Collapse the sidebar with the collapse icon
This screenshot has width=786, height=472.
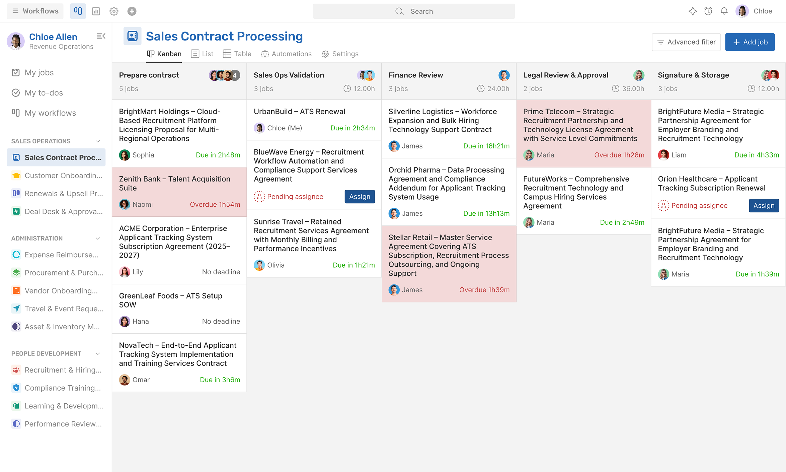(x=101, y=36)
